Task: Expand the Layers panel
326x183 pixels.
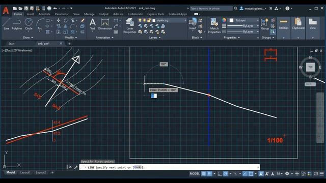Action: coord(155,38)
